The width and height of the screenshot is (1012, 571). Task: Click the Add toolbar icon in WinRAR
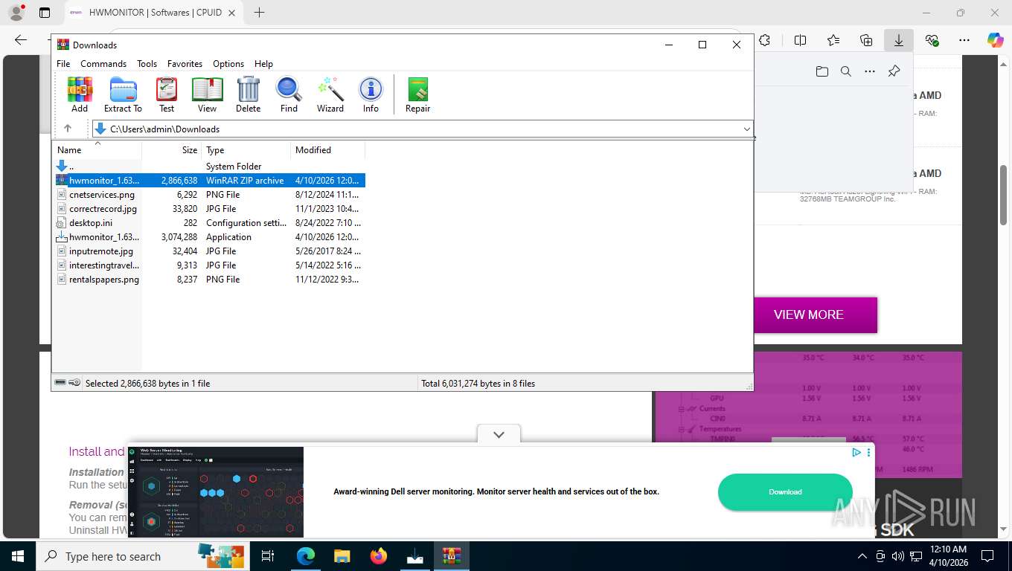click(x=80, y=94)
